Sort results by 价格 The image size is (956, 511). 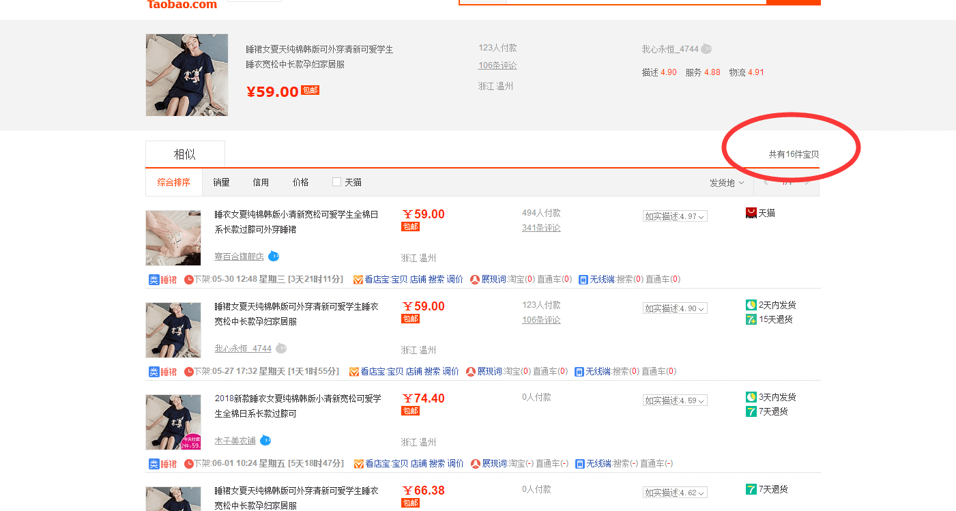click(300, 182)
